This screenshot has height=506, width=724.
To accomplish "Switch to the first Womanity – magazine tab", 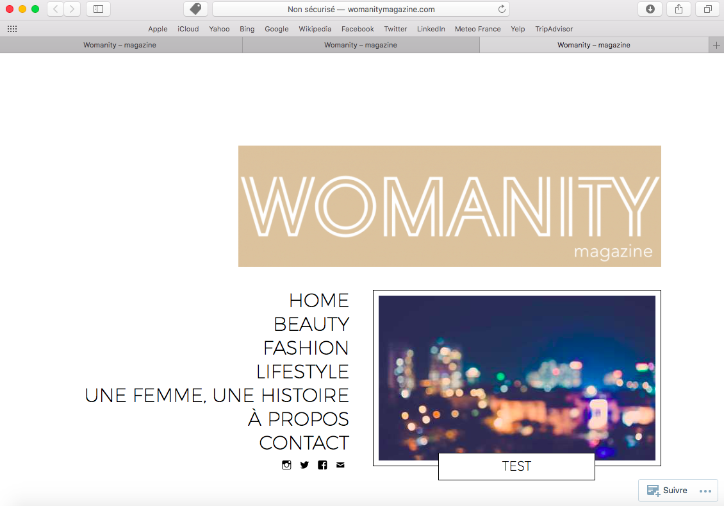I will coord(120,45).
